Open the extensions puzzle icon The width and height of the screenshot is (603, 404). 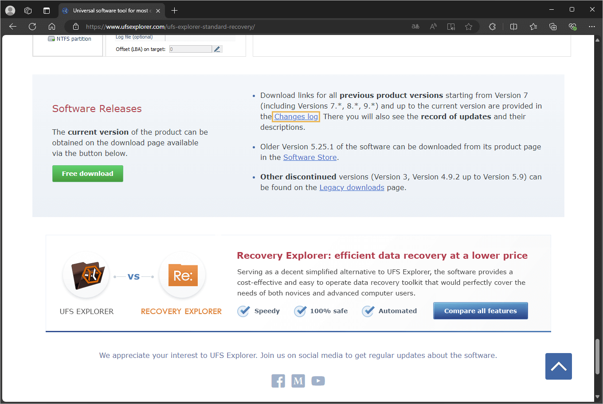[492, 27]
